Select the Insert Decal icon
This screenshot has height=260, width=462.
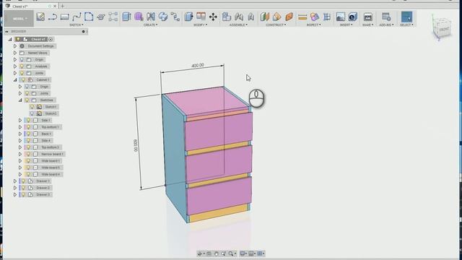(353, 17)
